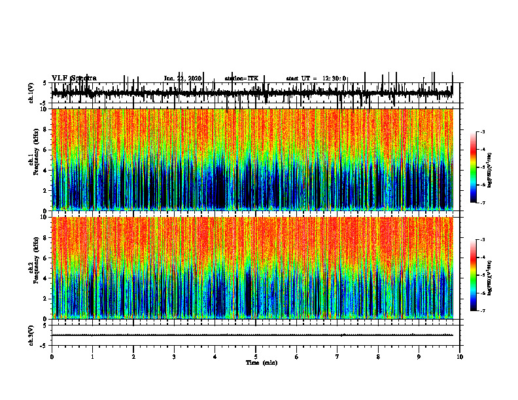Click the "start UT = 12:30: 0" text

(316, 78)
